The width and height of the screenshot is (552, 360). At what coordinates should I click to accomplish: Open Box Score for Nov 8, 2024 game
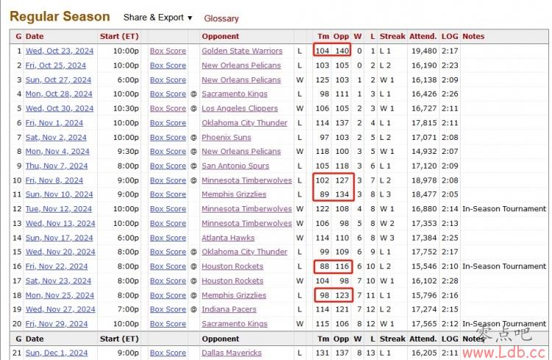(168, 180)
